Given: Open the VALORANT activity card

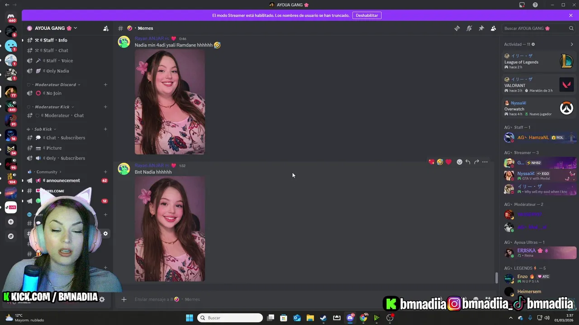Looking at the screenshot, I should click(539, 85).
